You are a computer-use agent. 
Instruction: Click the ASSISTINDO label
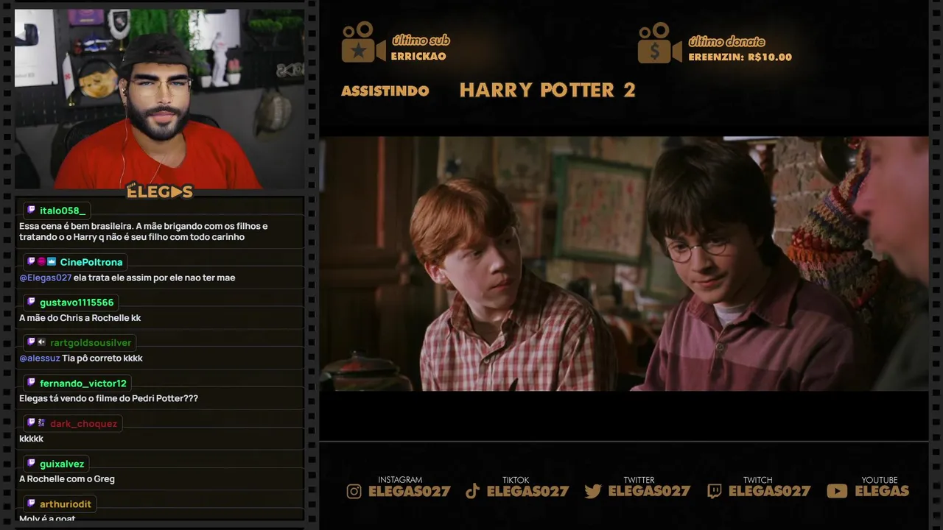point(385,91)
